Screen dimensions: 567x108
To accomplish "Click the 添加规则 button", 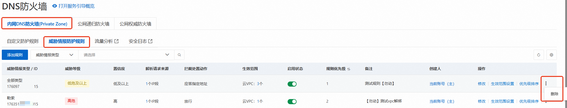I will [15, 55].
